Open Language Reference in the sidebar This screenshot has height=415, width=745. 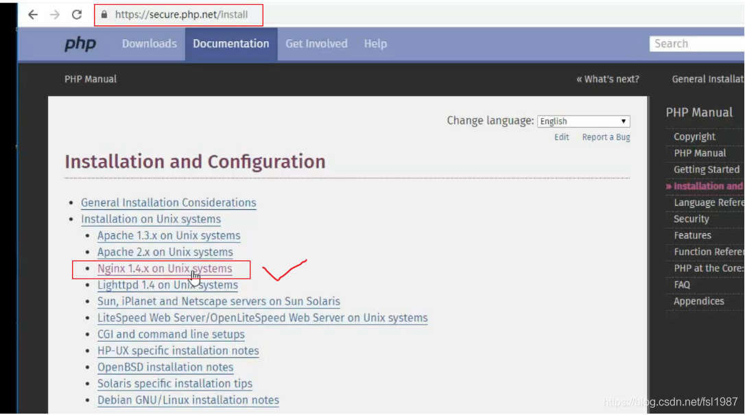coord(709,203)
